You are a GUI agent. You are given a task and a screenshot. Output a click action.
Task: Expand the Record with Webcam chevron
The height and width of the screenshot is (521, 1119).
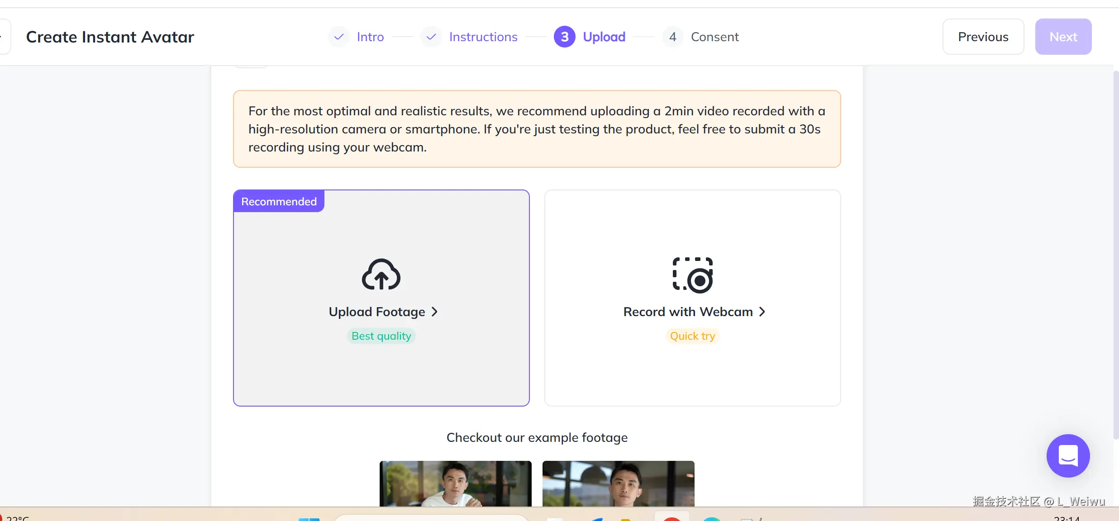point(762,312)
